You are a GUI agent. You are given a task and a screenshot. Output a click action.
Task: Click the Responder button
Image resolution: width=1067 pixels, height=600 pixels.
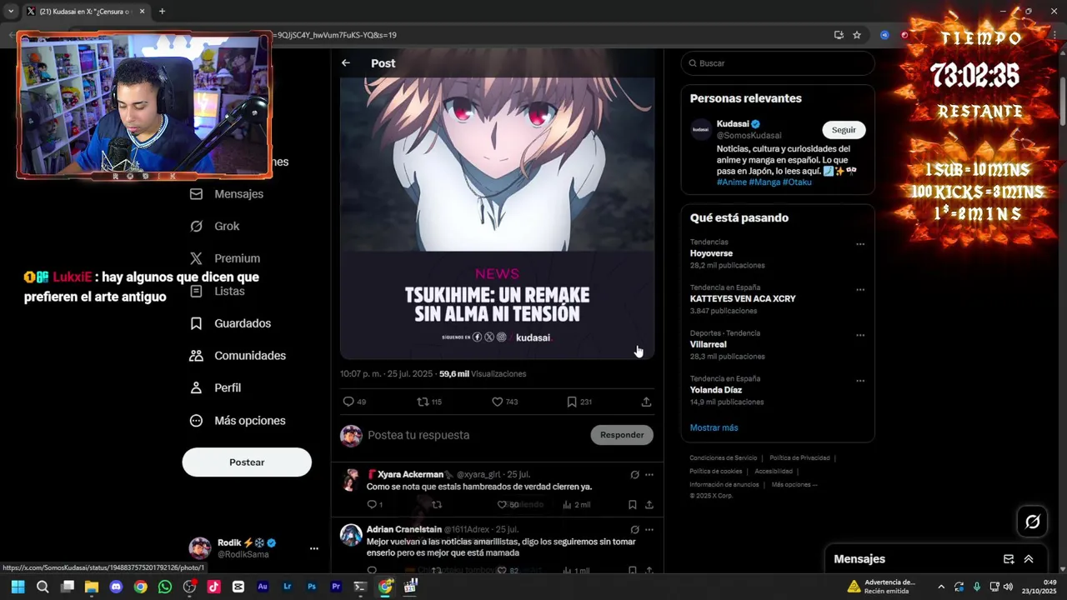click(622, 435)
